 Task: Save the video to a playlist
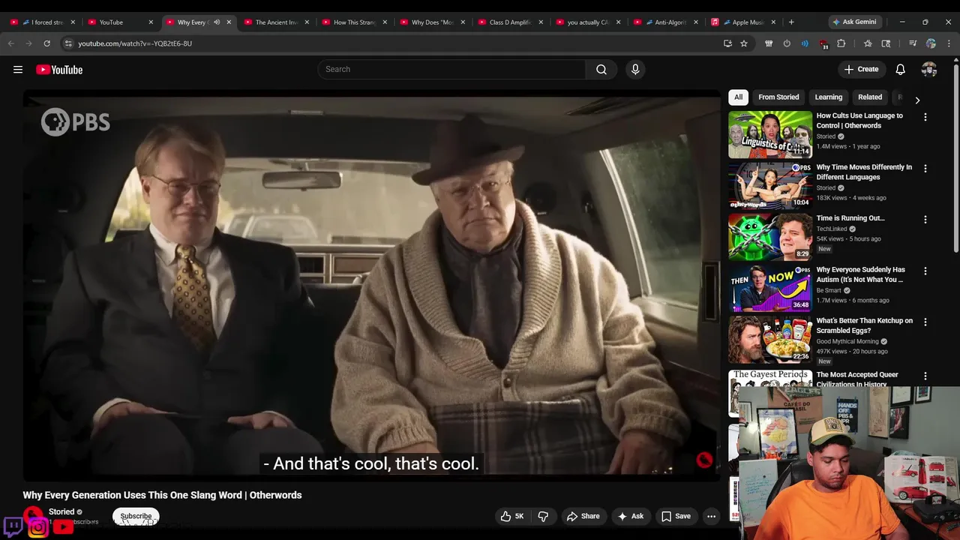click(676, 516)
